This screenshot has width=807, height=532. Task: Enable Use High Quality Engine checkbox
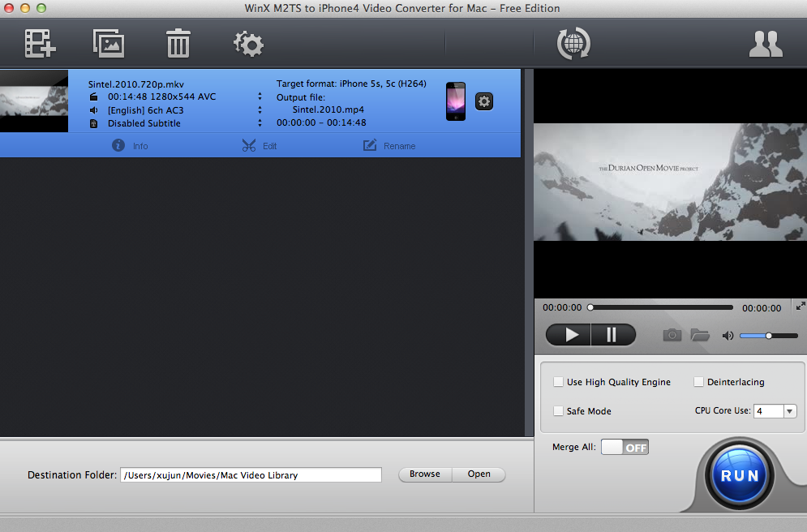(x=558, y=382)
